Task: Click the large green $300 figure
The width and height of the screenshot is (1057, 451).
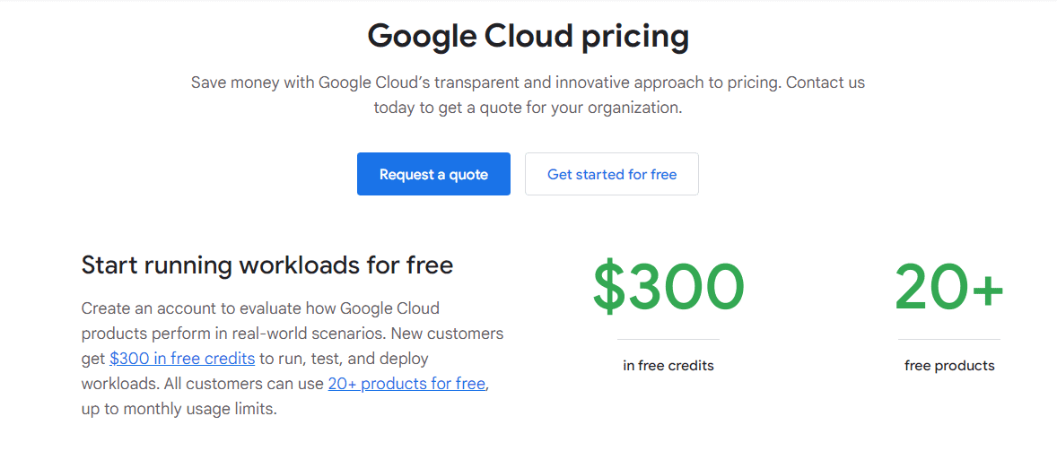Action: pyautogui.click(x=668, y=288)
